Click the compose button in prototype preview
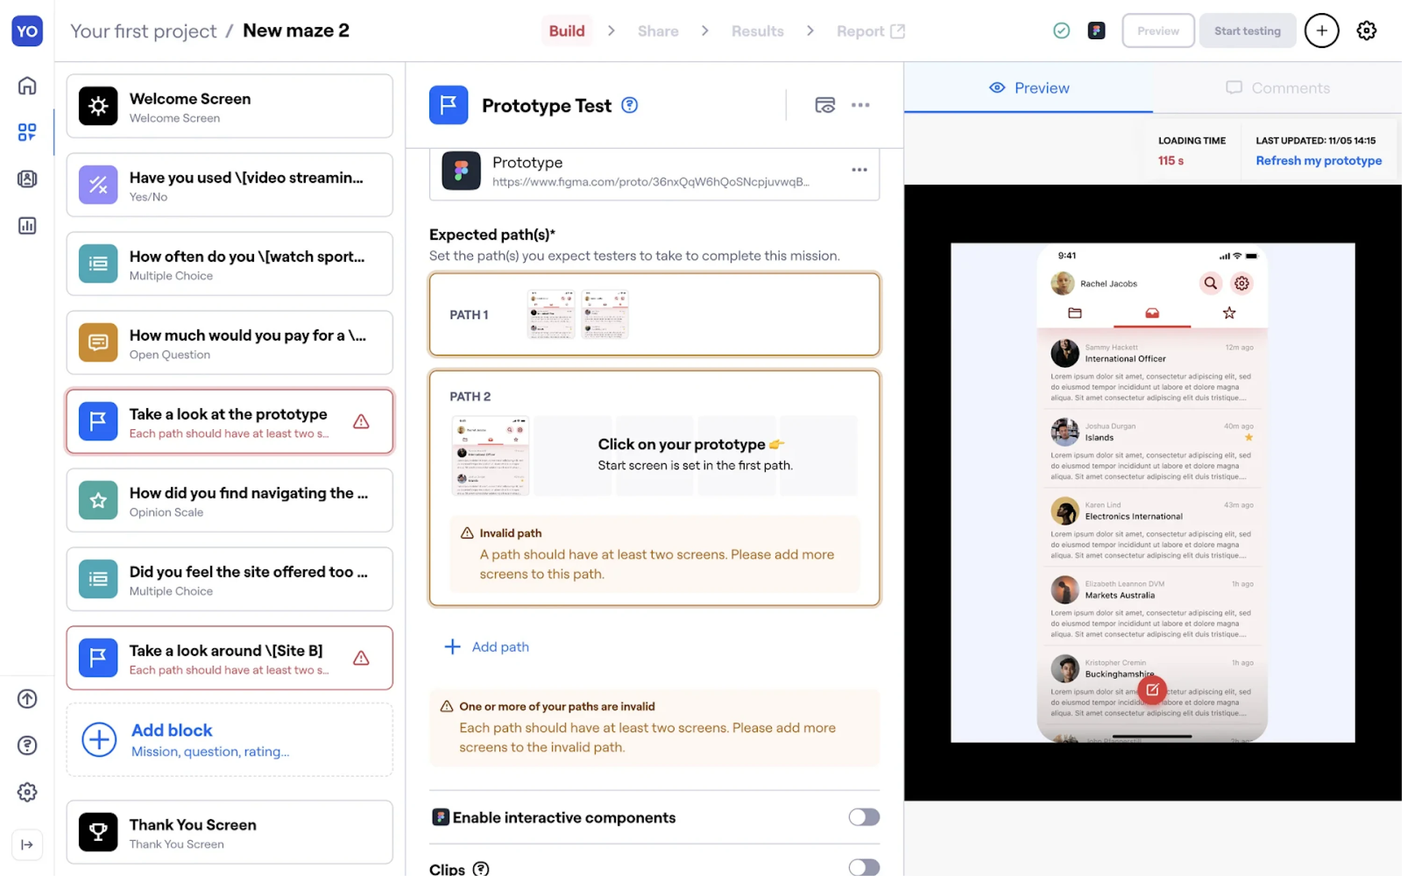 click(x=1152, y=689)
